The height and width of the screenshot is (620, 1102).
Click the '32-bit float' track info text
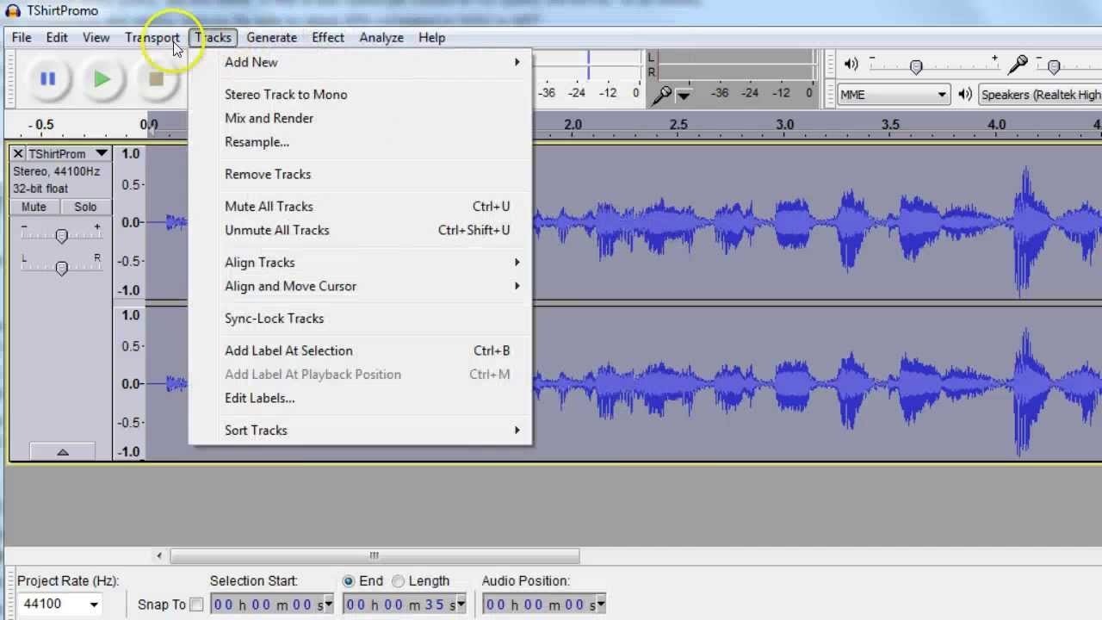pyautogui.click(x=40, y=189)
